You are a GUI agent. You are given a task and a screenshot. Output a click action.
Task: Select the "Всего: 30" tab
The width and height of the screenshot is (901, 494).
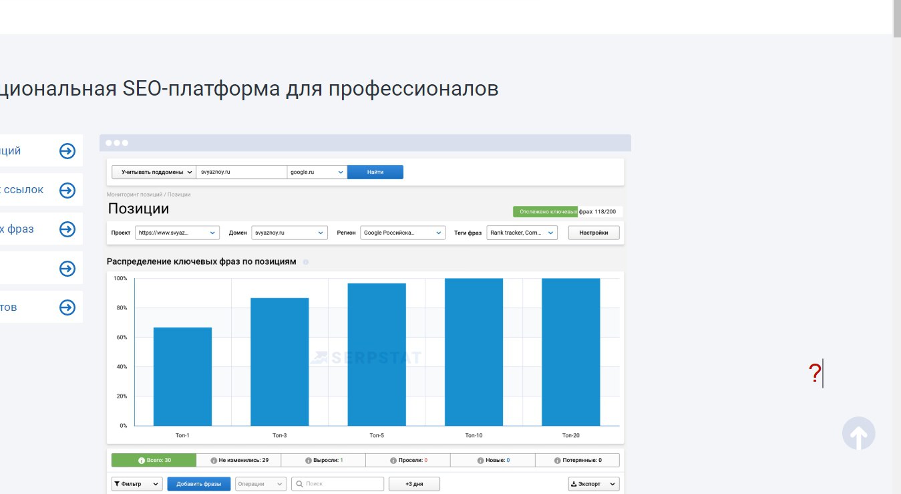[x=154, y=461]
